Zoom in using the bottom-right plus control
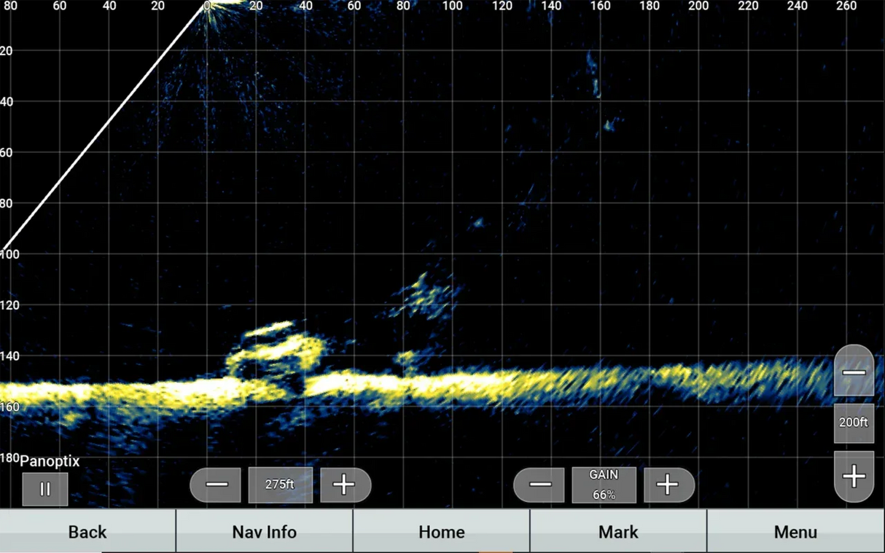 click(853, 476)
